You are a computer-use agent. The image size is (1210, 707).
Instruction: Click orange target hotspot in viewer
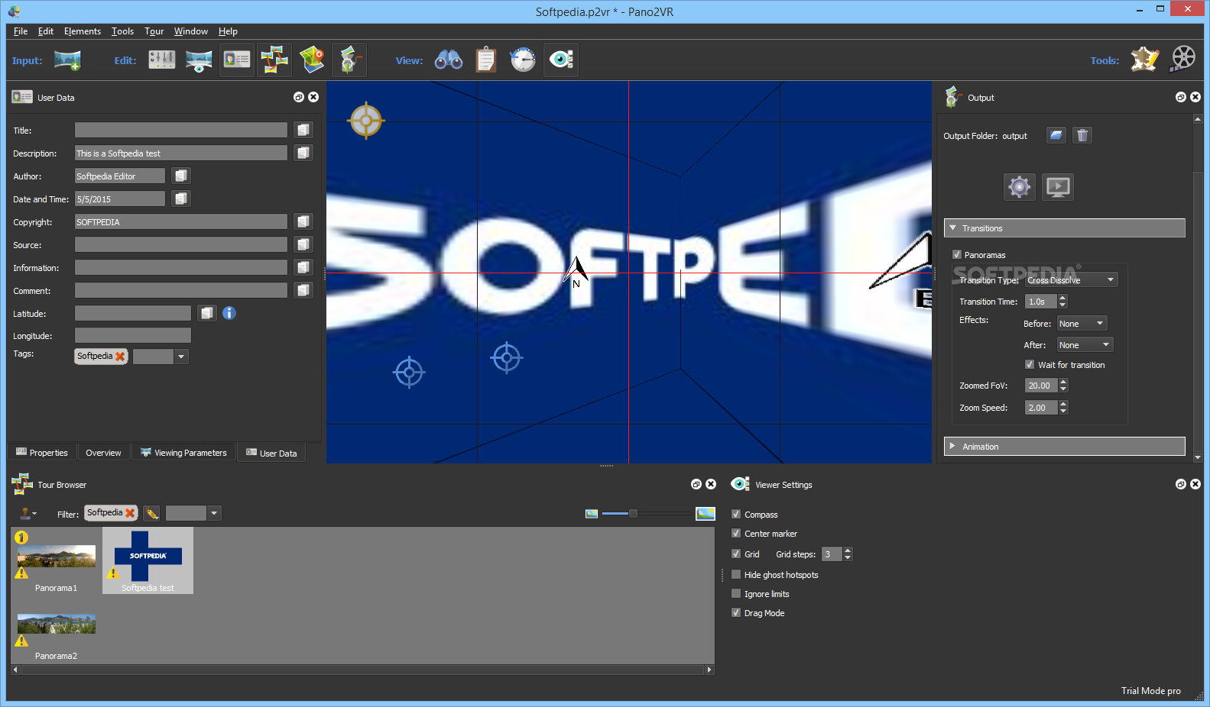(x=366, y=120)
